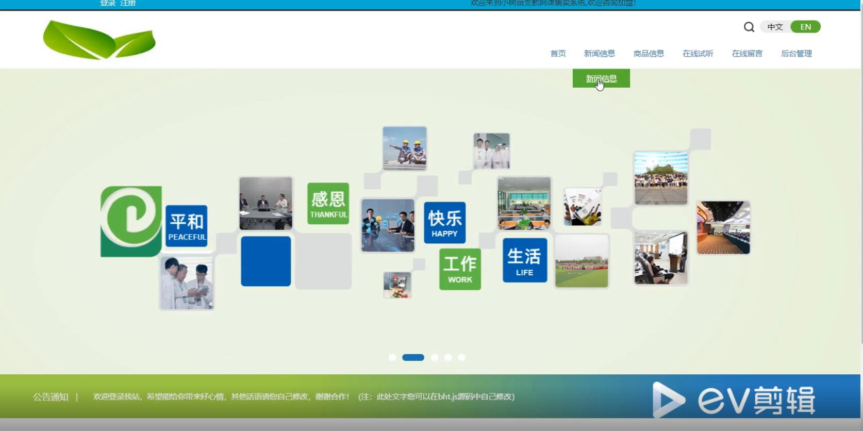This screenshot has height=431, width=863.
Task: Click the 工作 WORK green tile
Action: (460, 269)
